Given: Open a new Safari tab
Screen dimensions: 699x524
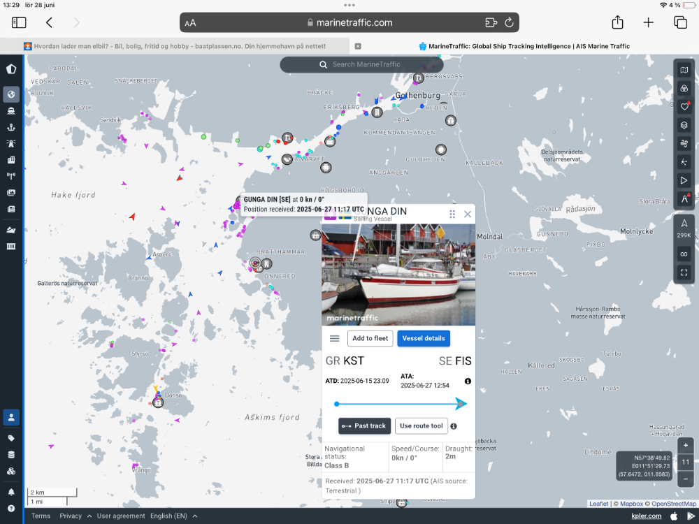Looking at the screenshot, I should 649,23.
